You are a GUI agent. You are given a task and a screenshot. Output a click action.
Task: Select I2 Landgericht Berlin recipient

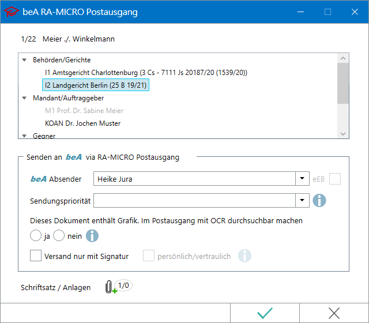pos(96,85)
